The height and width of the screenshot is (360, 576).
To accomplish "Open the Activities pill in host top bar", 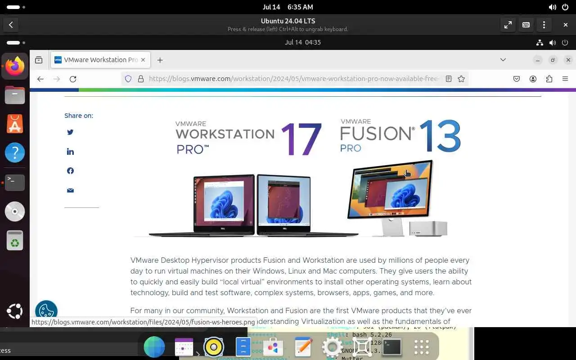I will (x=16, y=7).
